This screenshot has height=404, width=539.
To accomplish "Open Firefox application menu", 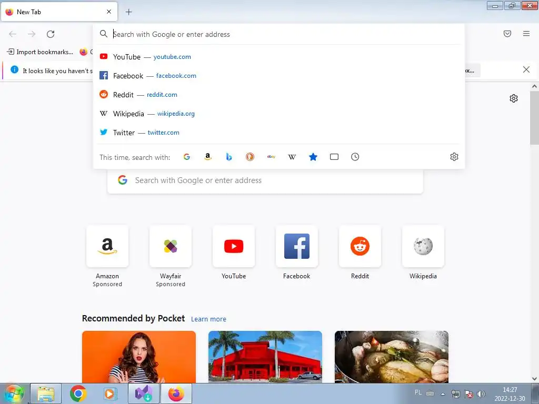I will click(526, 34).
